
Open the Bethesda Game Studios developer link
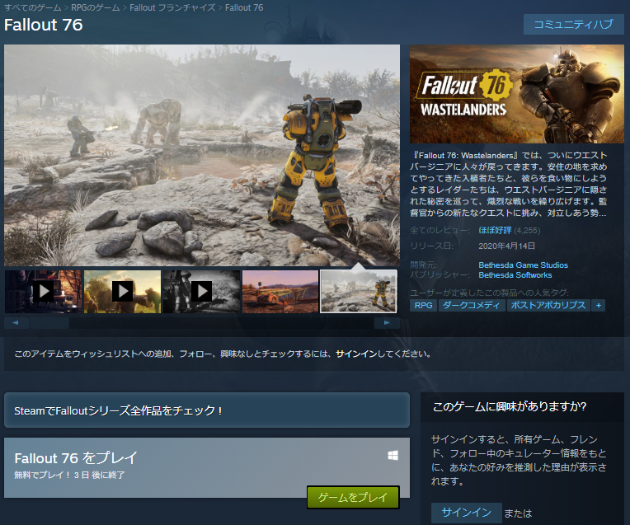(x=523, y=265)
